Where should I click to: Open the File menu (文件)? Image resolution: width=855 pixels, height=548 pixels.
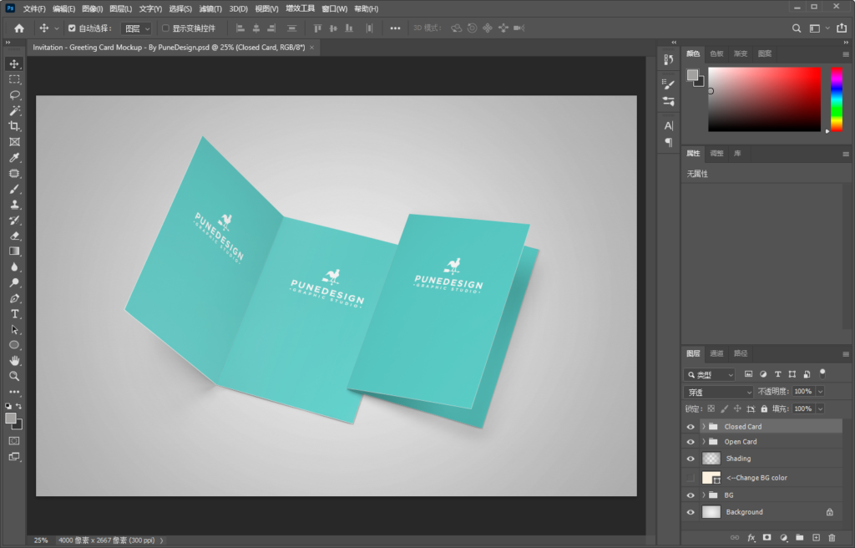click(34, 8)
